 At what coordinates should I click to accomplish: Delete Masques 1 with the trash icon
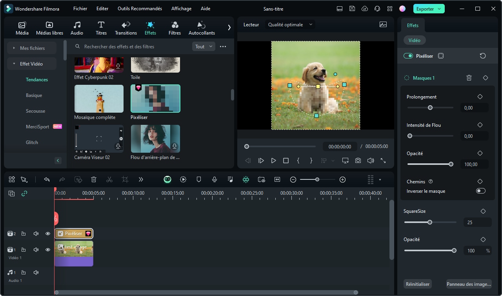[469, 78]
